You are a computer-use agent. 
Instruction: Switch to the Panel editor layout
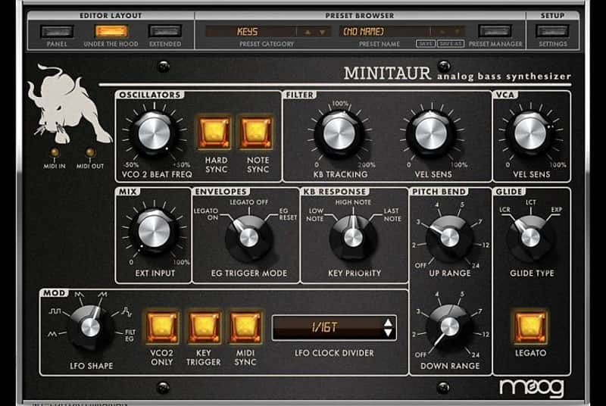point(57,31)
